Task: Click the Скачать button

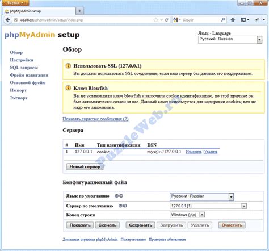Action: click(x=107, y=225)
